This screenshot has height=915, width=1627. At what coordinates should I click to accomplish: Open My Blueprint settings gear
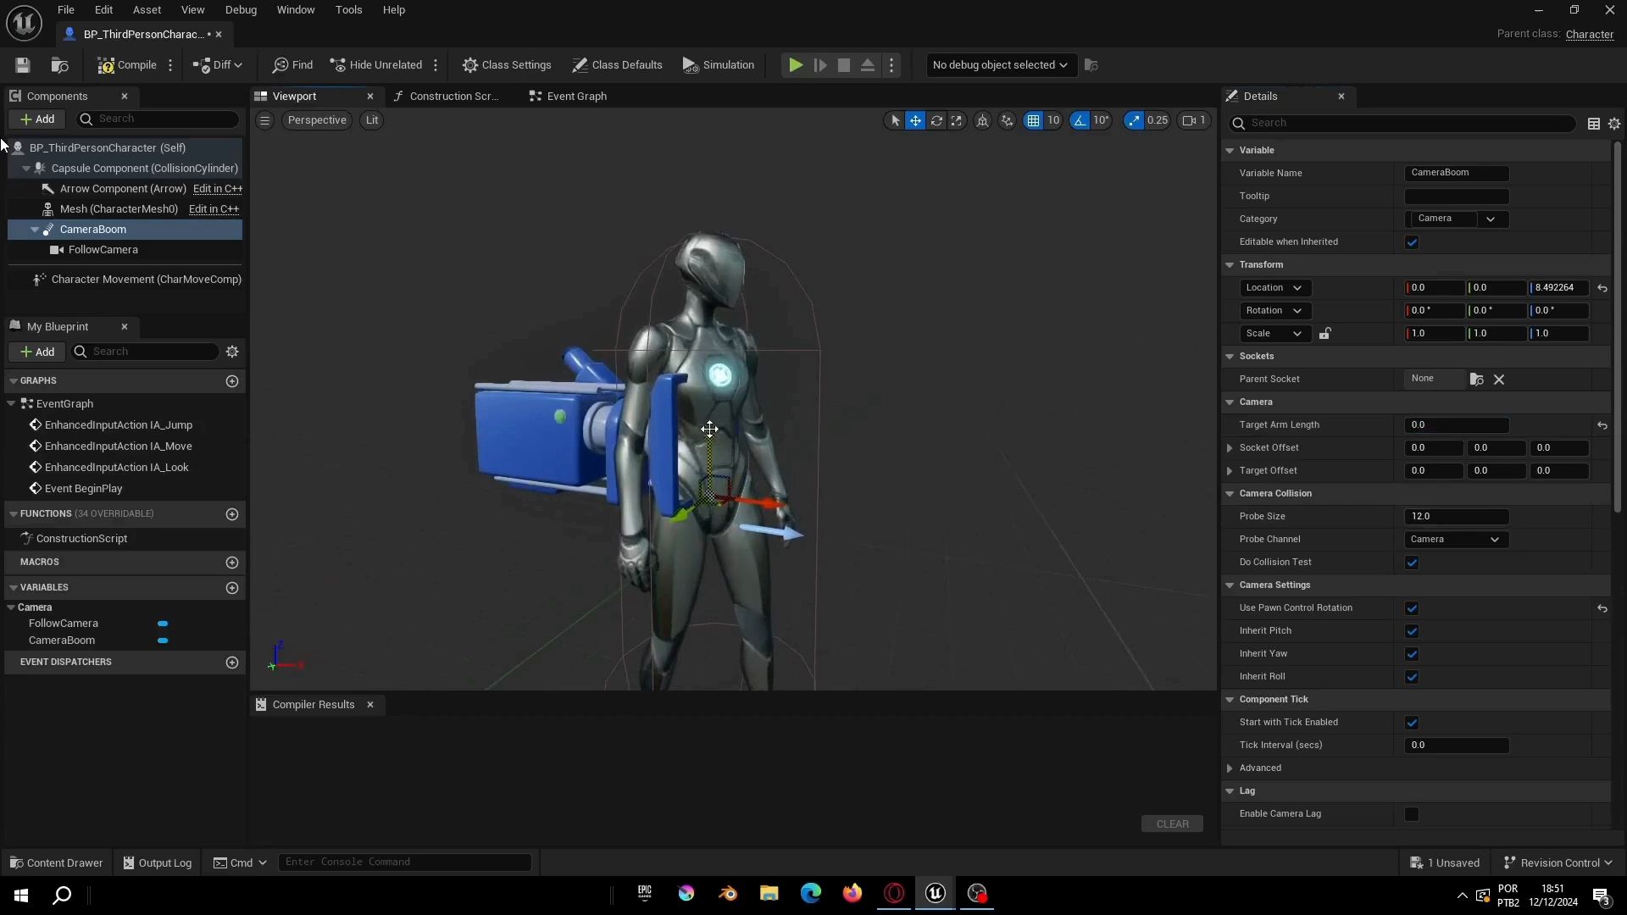click(232, 352)
